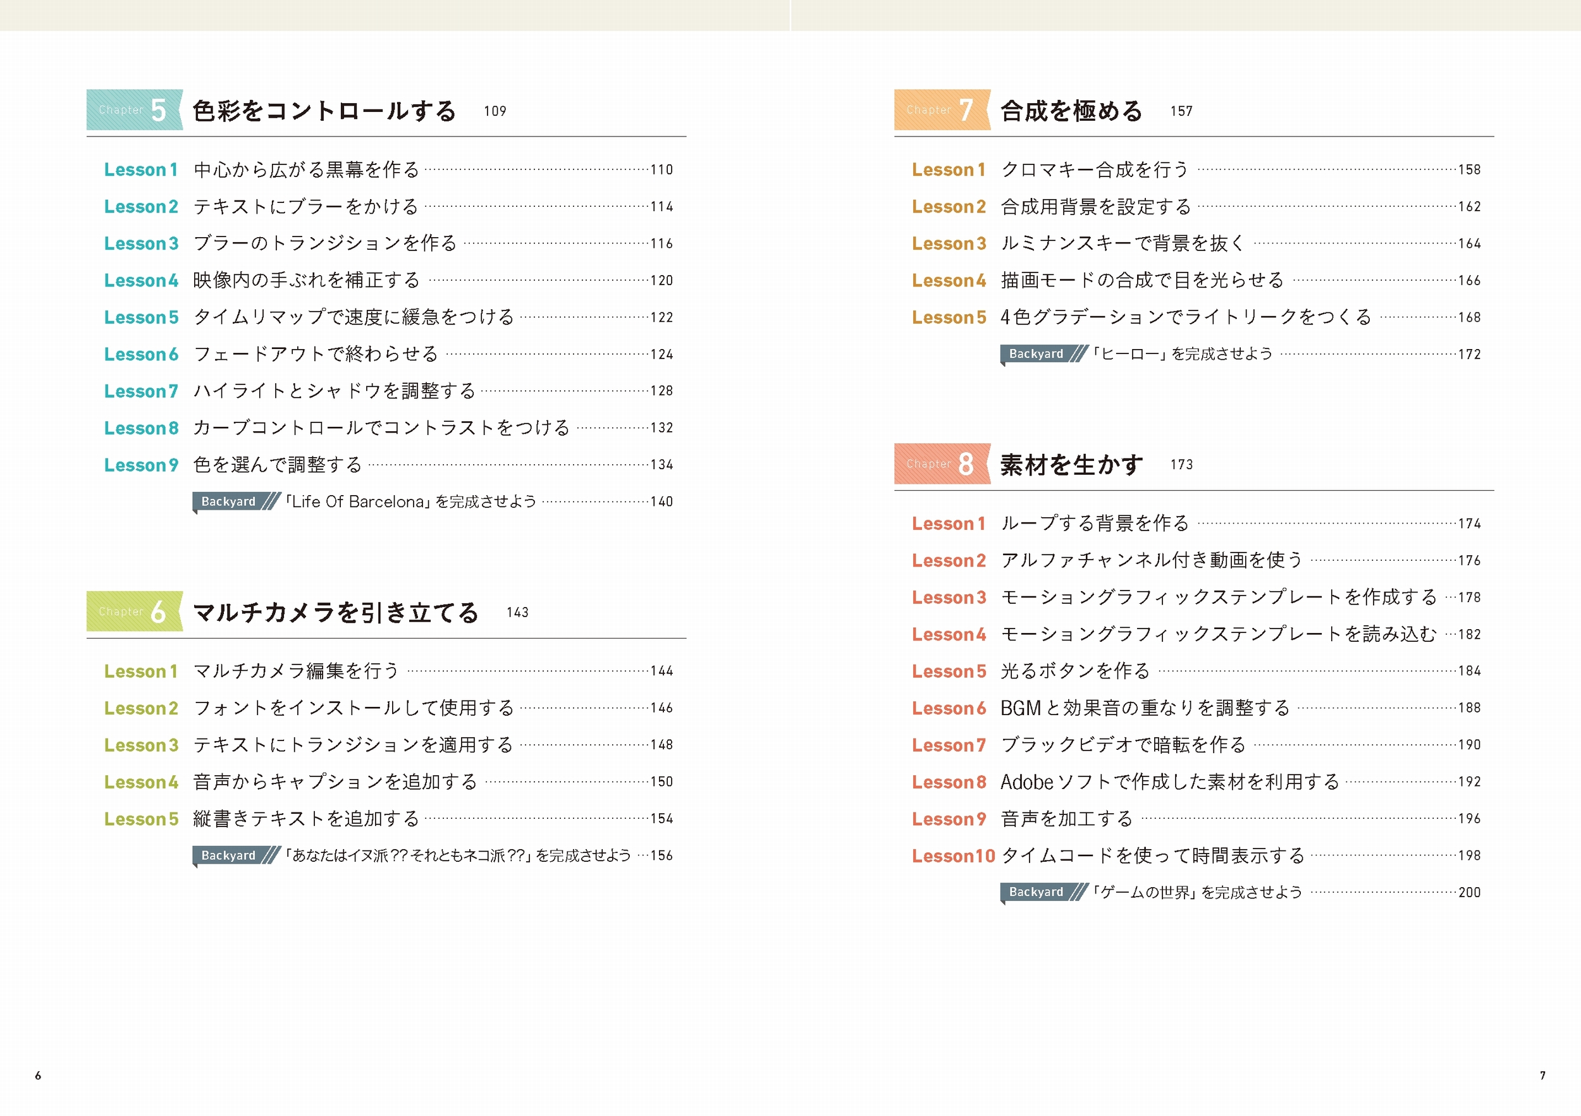Click entry クロマキー合成を行う
This screenshot has width=1581, height=1116.
[1095, 169]
